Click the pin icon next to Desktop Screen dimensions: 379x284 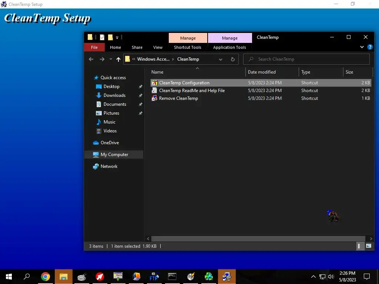[140, 87]
